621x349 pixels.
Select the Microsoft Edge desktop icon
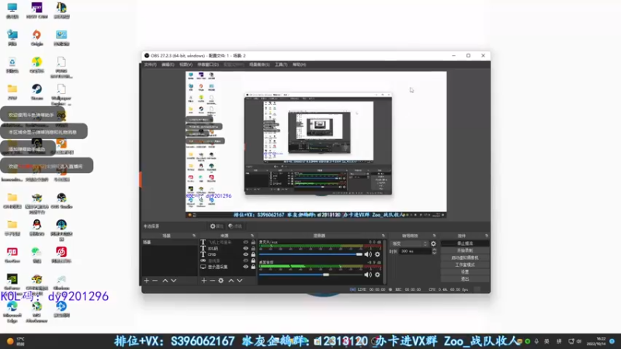(x=12, y=312)
